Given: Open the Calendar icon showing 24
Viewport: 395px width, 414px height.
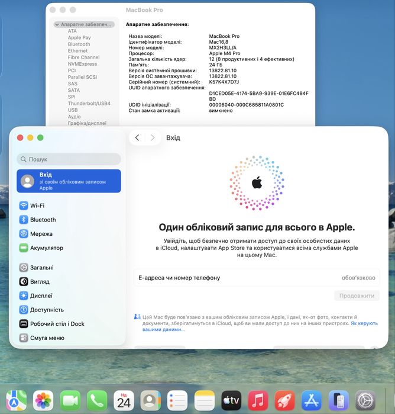Looking at the screenshot, I should (x=124, y=400).
